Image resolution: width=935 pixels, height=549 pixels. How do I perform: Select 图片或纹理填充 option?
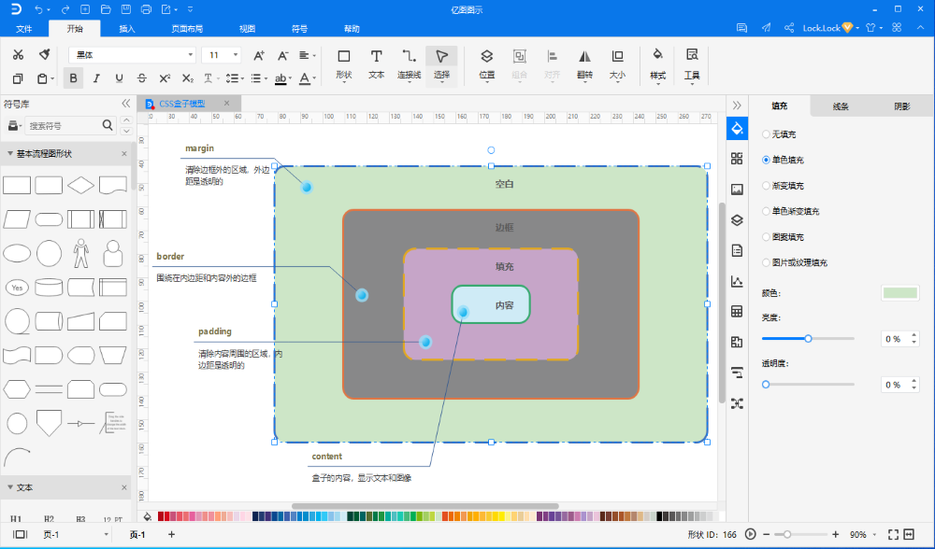click(x=795, y=262)
